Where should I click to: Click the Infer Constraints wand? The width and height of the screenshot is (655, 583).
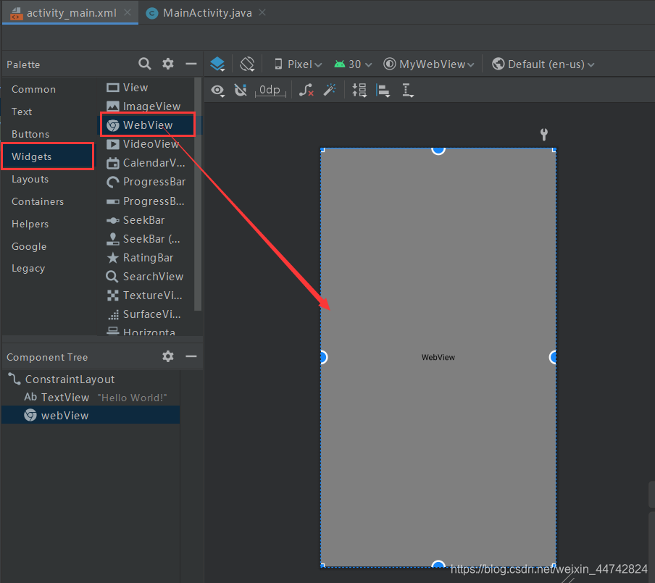330,90
